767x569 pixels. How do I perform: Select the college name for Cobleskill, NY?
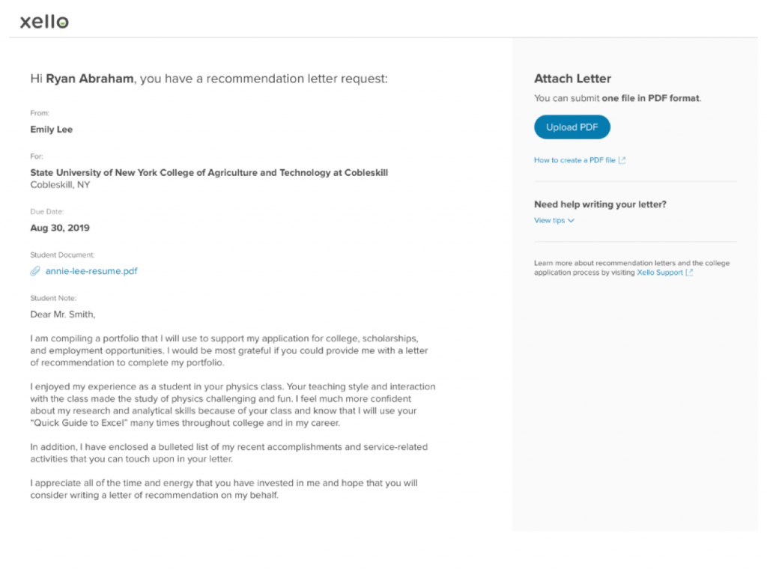[208, 172]
